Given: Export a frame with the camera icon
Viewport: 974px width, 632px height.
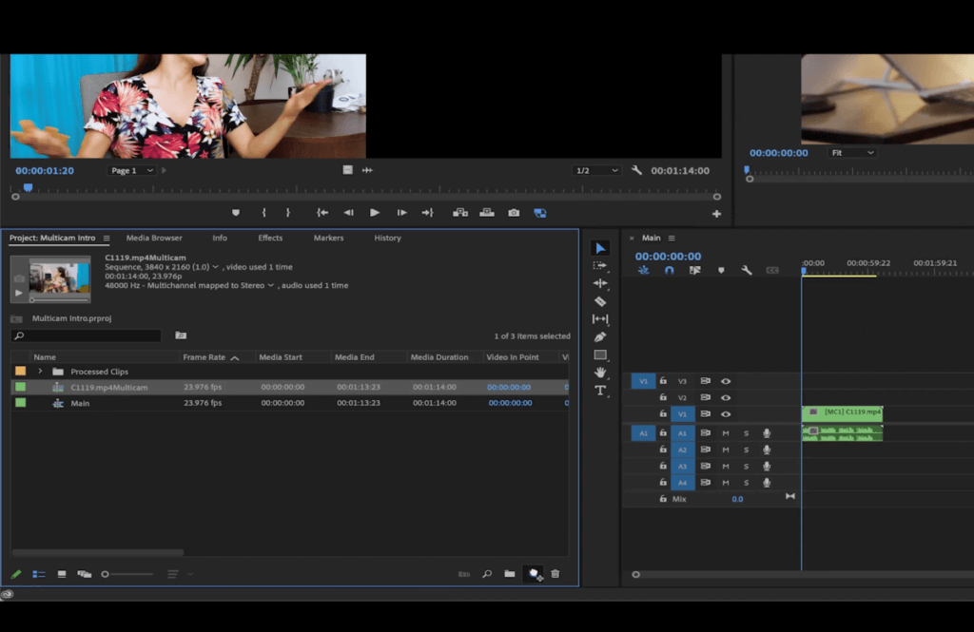Looking at the screenshot, I should pyautogui.click(x=514, y=212).
